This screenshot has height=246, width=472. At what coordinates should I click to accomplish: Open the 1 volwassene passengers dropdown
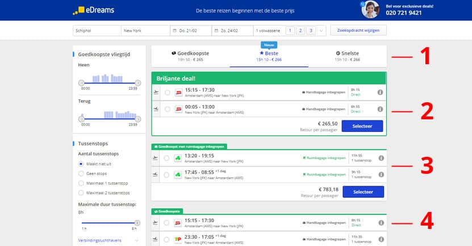pyautogui.click(x=290, y=31)
